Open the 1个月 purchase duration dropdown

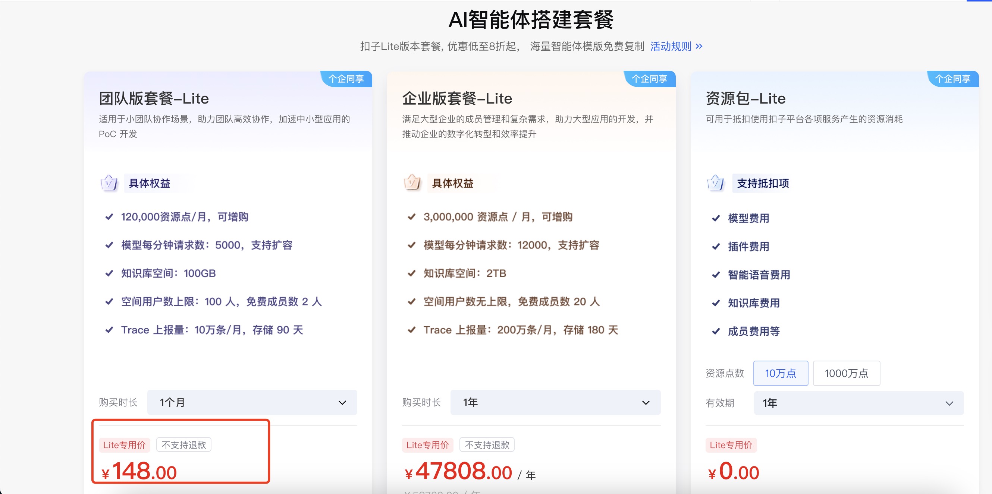252,402
